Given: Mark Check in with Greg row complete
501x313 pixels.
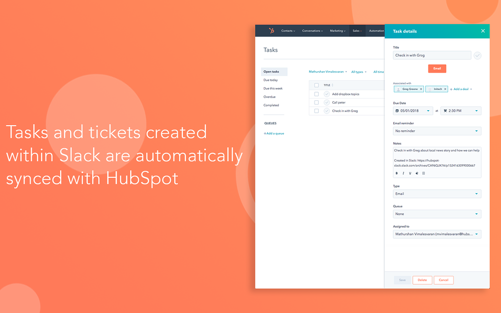Looking at the screenshot, I should (327, 111).
